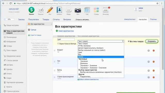Open settings gear for Возраст row
Viewport: 165px width, 93px height.
[148, 51]
